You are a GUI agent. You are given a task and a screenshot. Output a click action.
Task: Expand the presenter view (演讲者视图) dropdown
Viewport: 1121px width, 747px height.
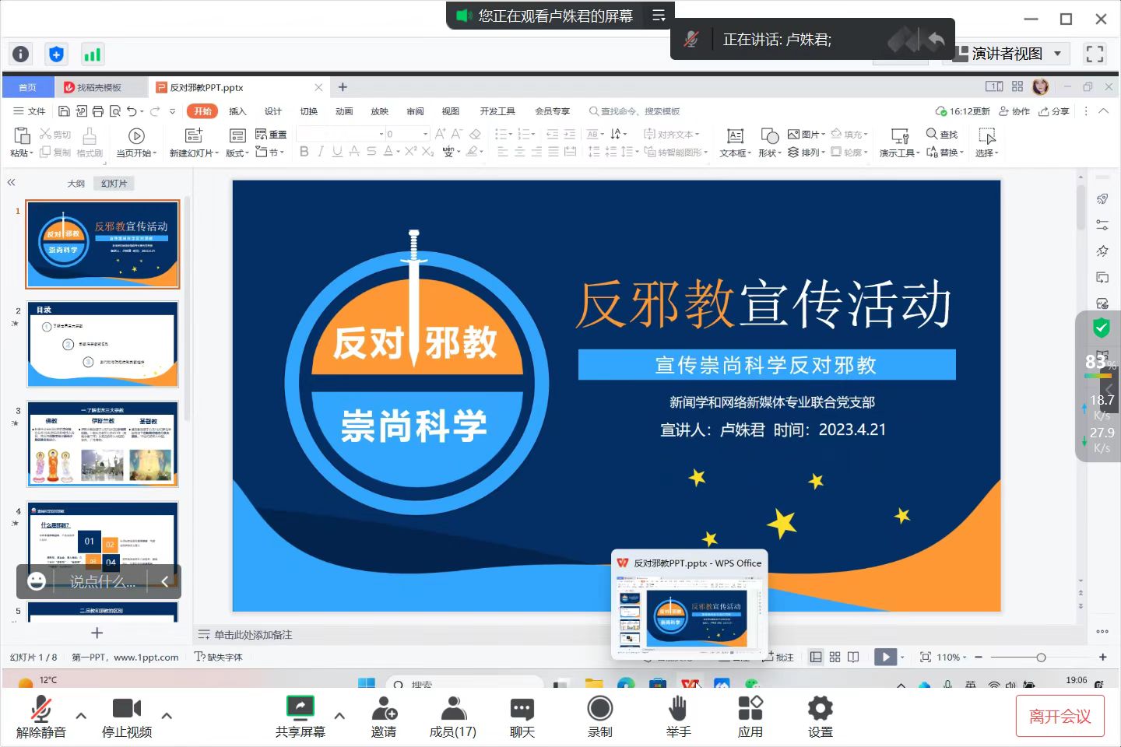click(1057, 54)
